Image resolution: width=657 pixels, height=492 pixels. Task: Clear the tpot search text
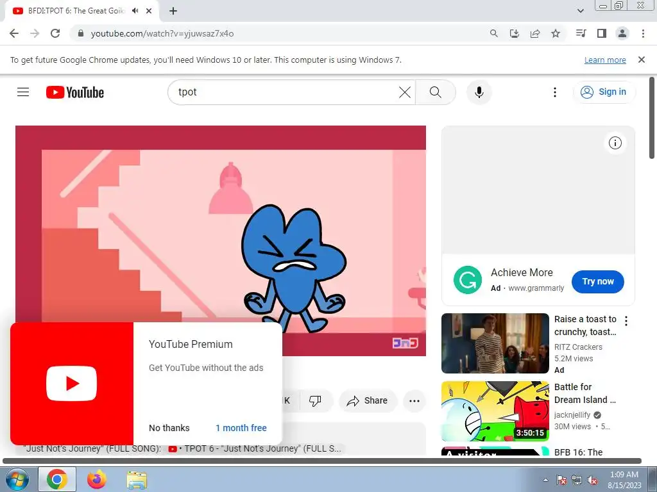405,92
